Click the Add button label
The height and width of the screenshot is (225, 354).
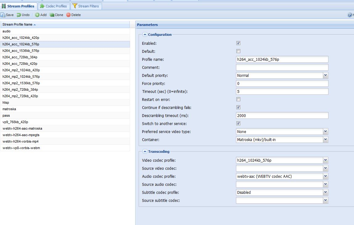pos(43,15)
